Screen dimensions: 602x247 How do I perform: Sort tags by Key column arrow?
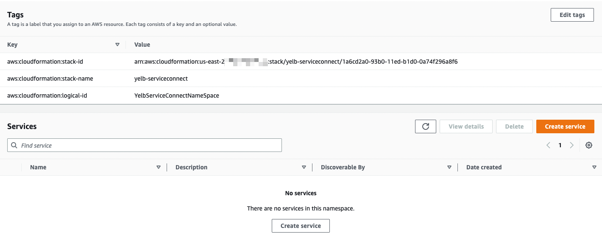coord(117,45)
